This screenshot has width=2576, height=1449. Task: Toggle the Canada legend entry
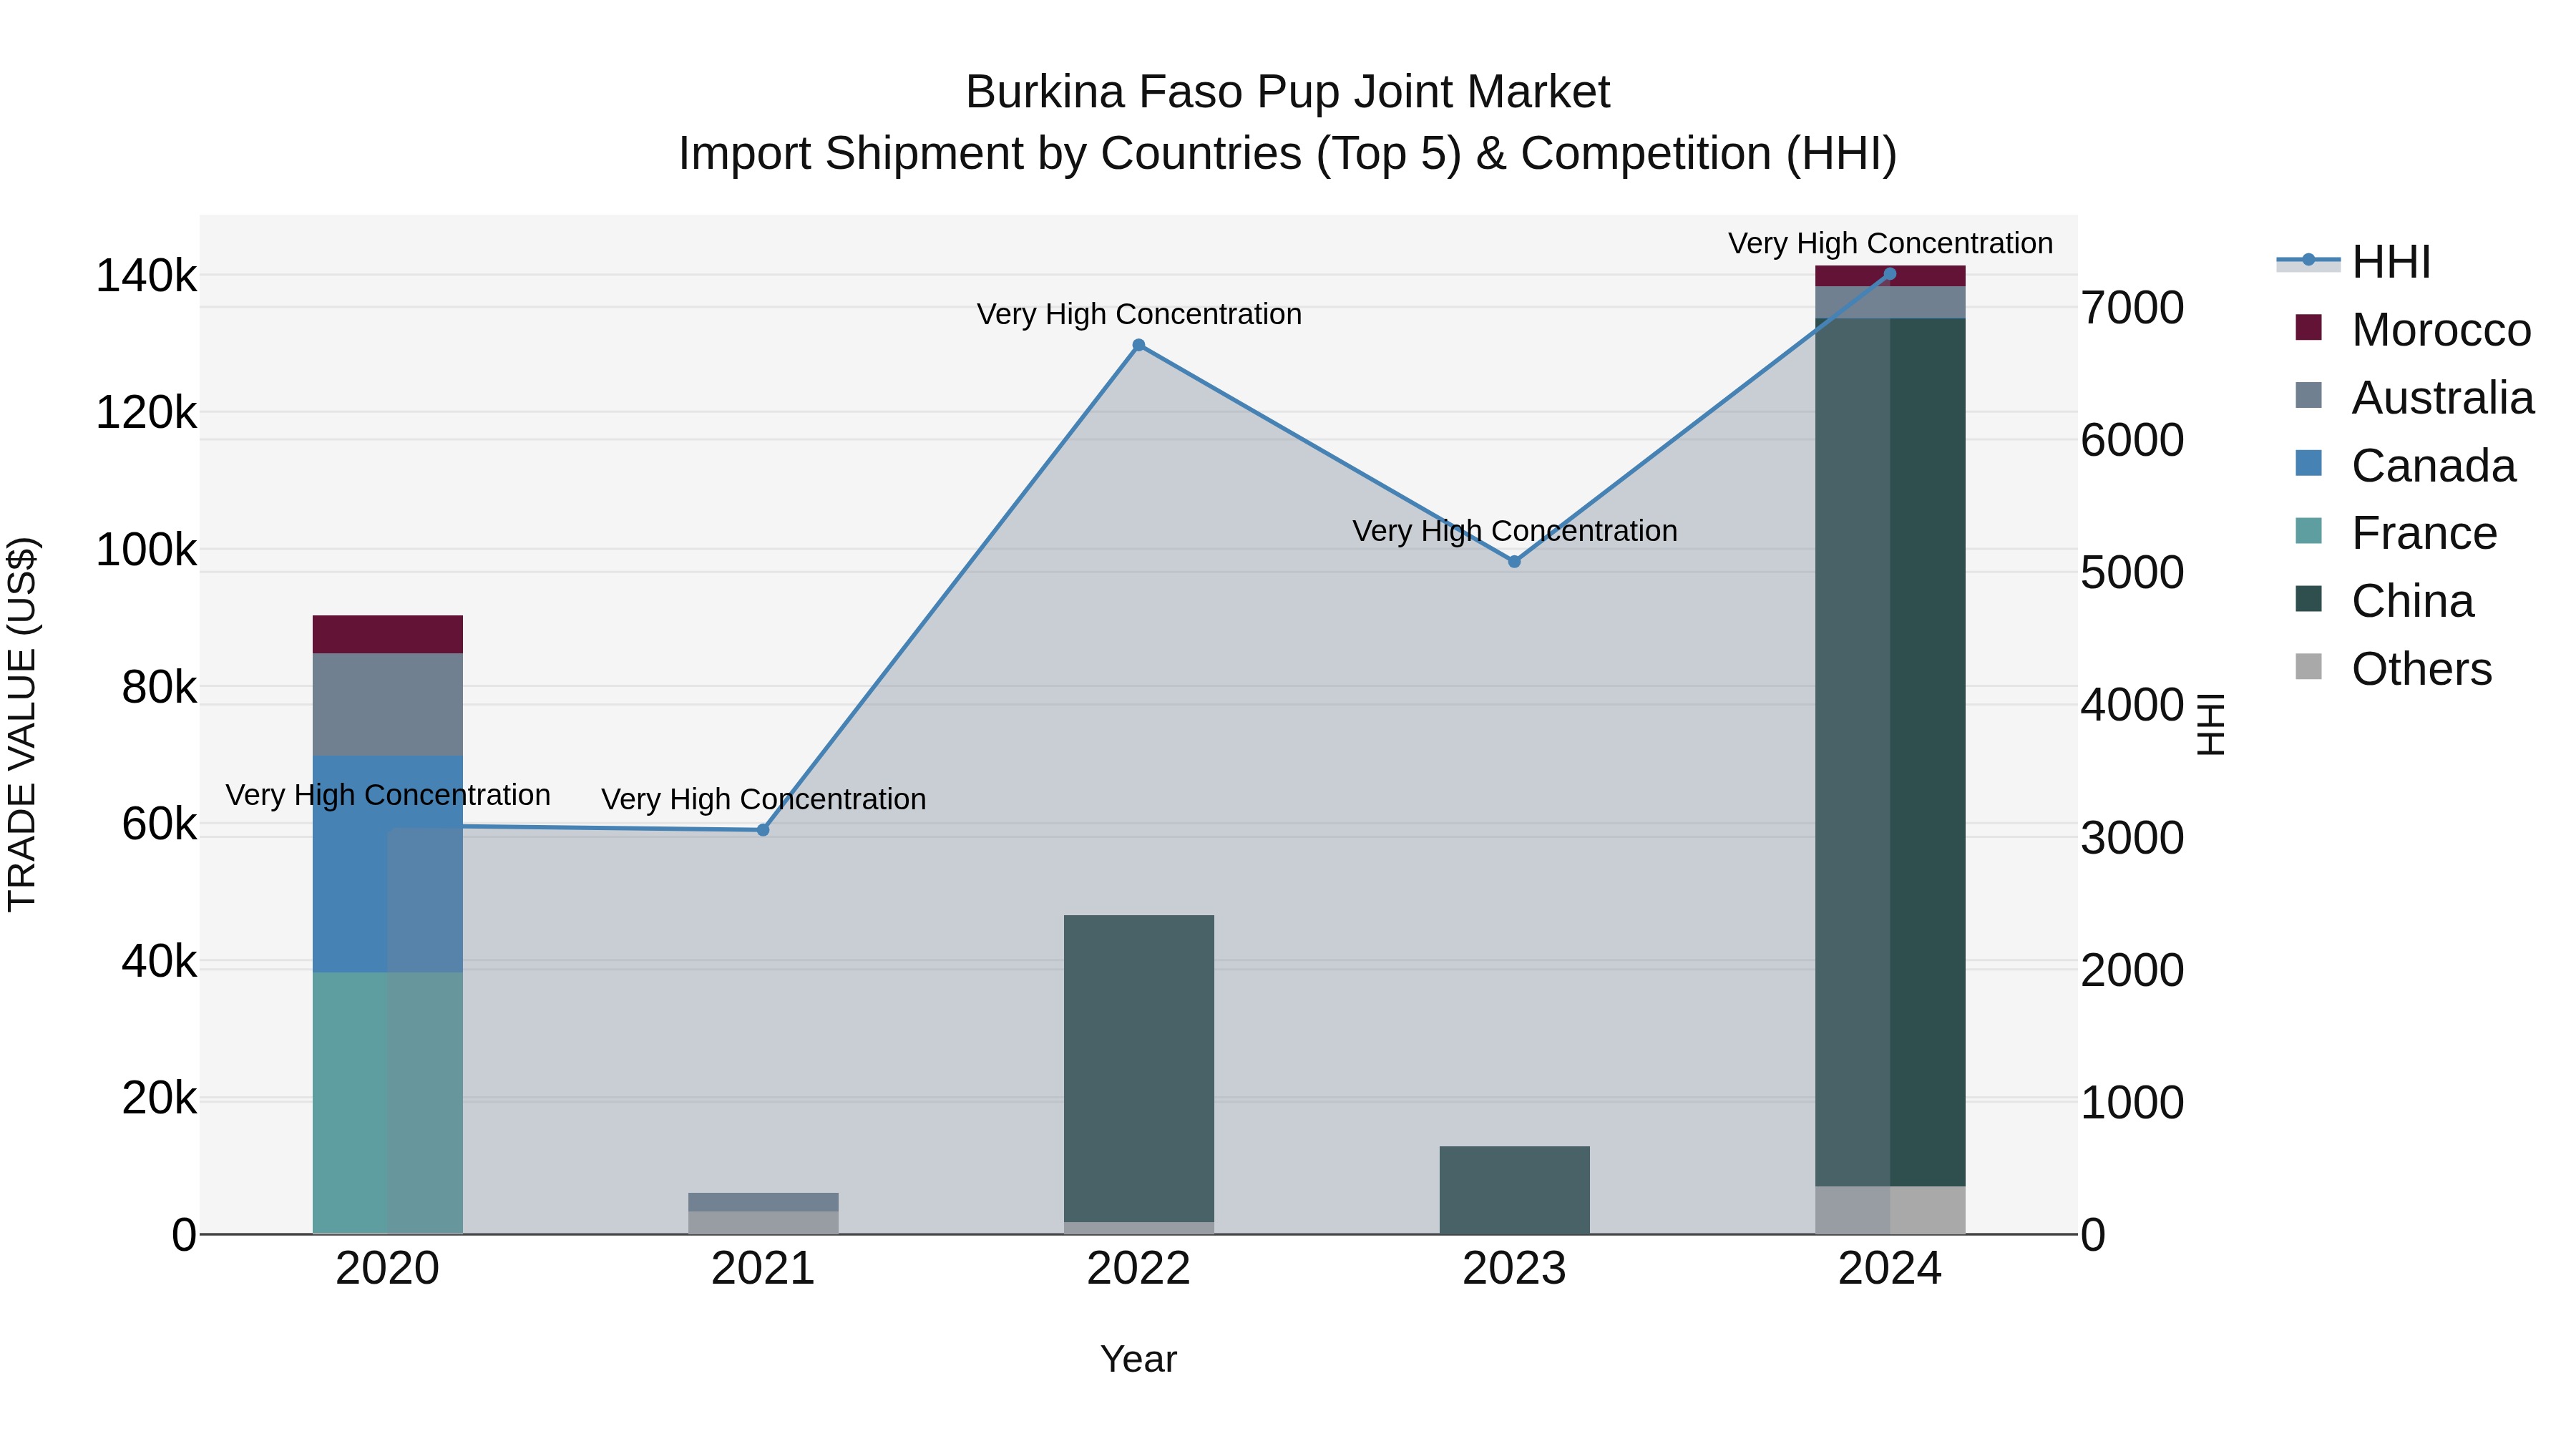tap(2405, 466)
